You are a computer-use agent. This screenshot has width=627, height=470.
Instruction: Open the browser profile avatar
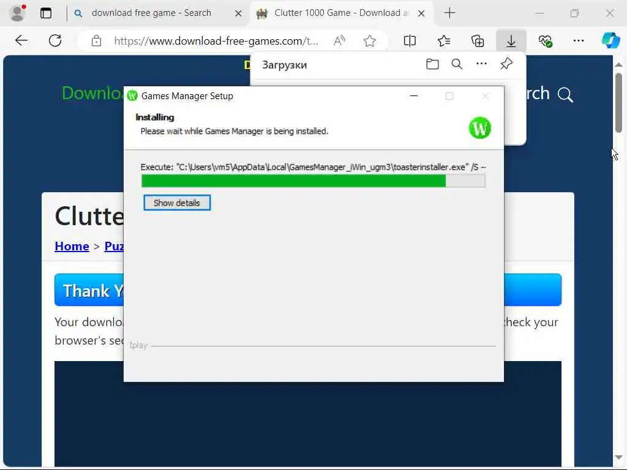tap(17, 13)
